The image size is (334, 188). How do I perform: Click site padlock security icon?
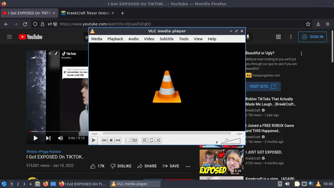point(42,24)
